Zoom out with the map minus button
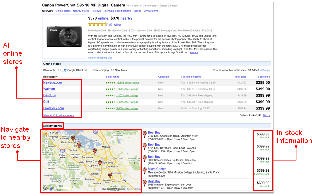 point(46,145)
